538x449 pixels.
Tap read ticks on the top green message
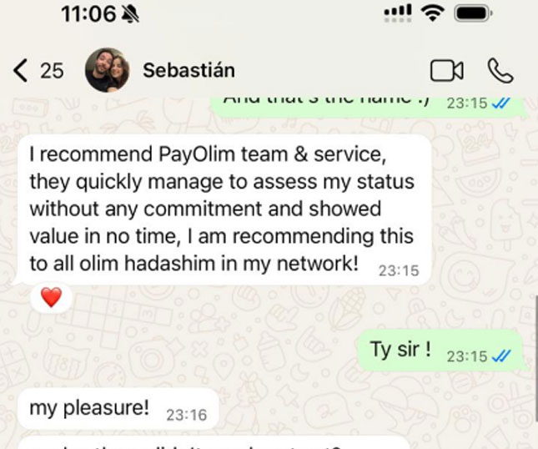[x=501, y=103]
